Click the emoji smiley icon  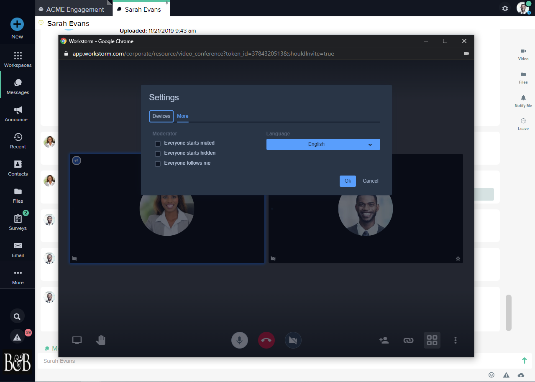tap(491, 375)
